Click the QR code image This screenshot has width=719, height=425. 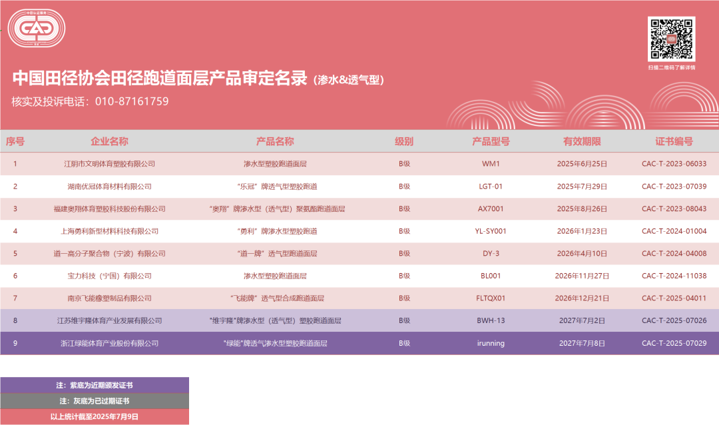(x=671, y=39)
